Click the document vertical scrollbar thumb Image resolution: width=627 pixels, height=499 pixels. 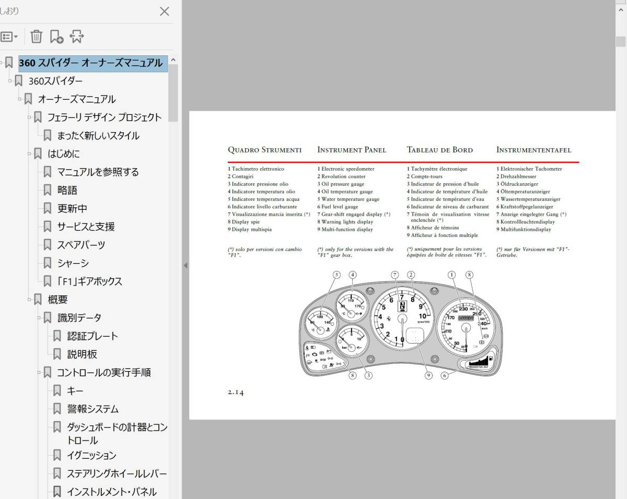tap(621, 42)
